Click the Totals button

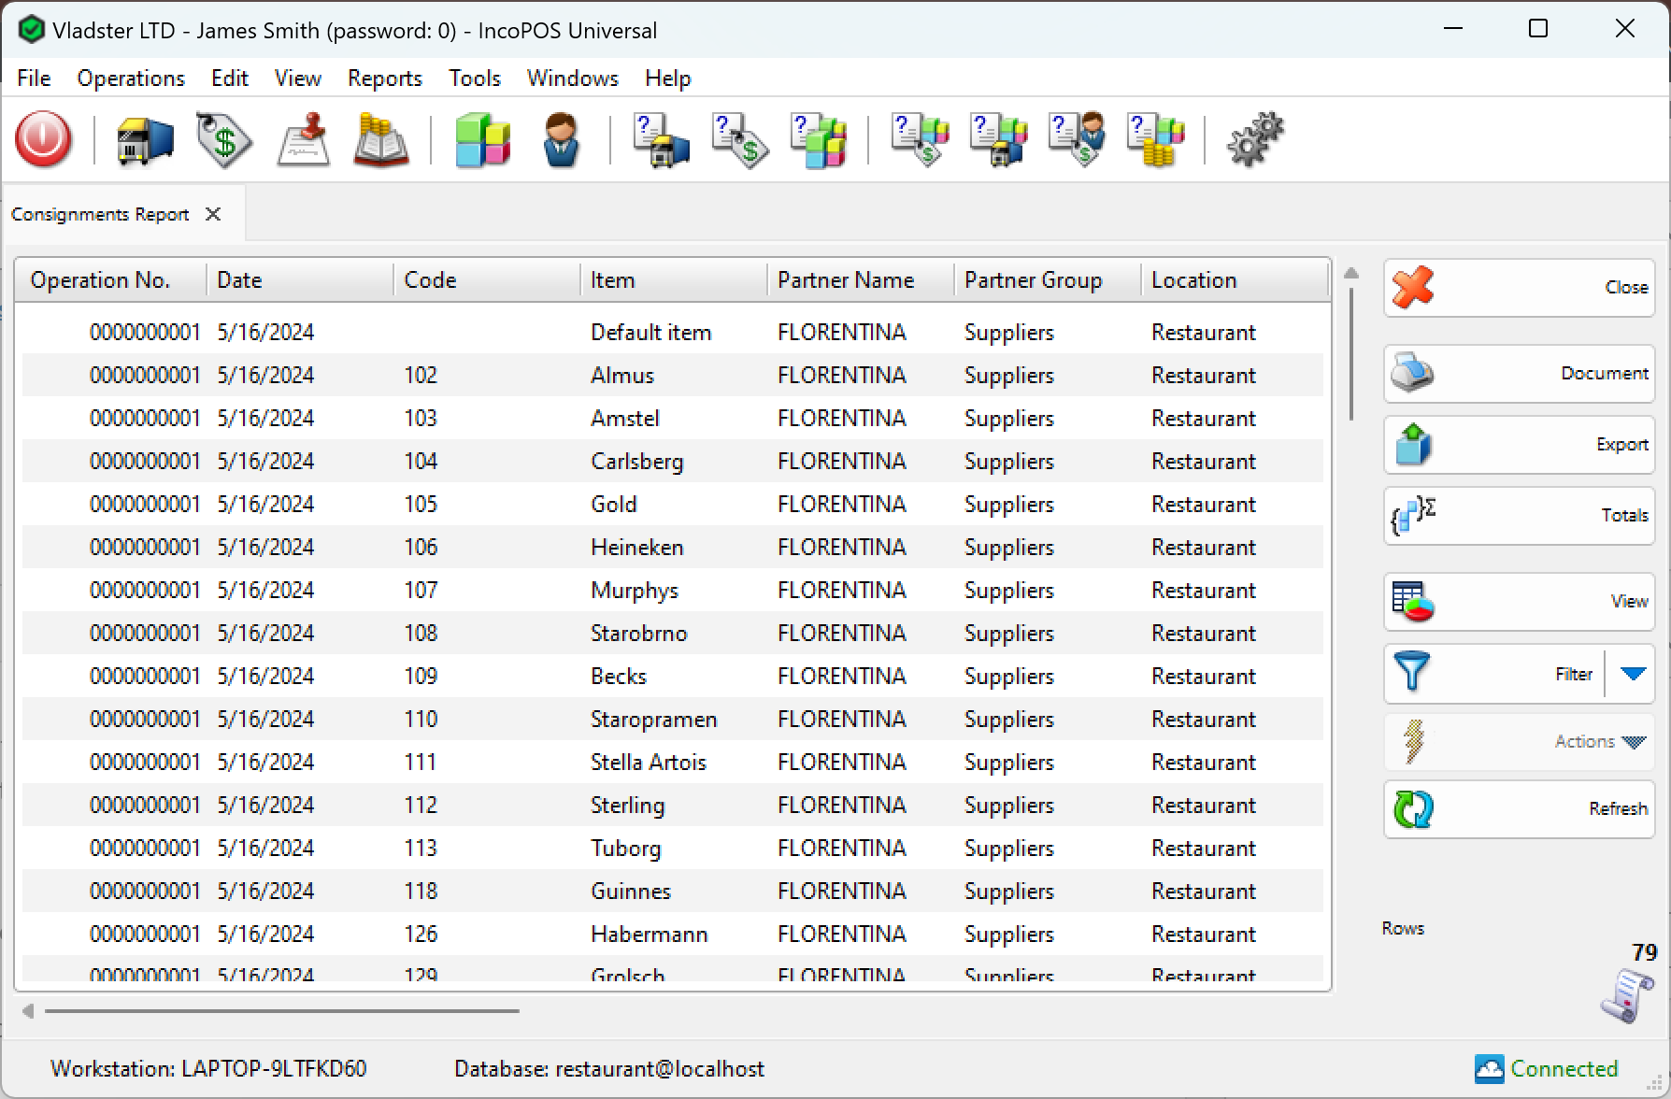click(1519, 516)
